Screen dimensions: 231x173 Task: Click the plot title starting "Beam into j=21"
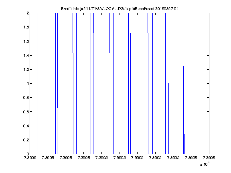(x=120, y=9)
